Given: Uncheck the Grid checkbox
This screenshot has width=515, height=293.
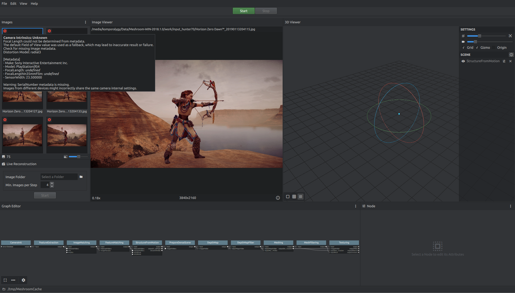Looking at the screenshot, I should pos(463,48).
